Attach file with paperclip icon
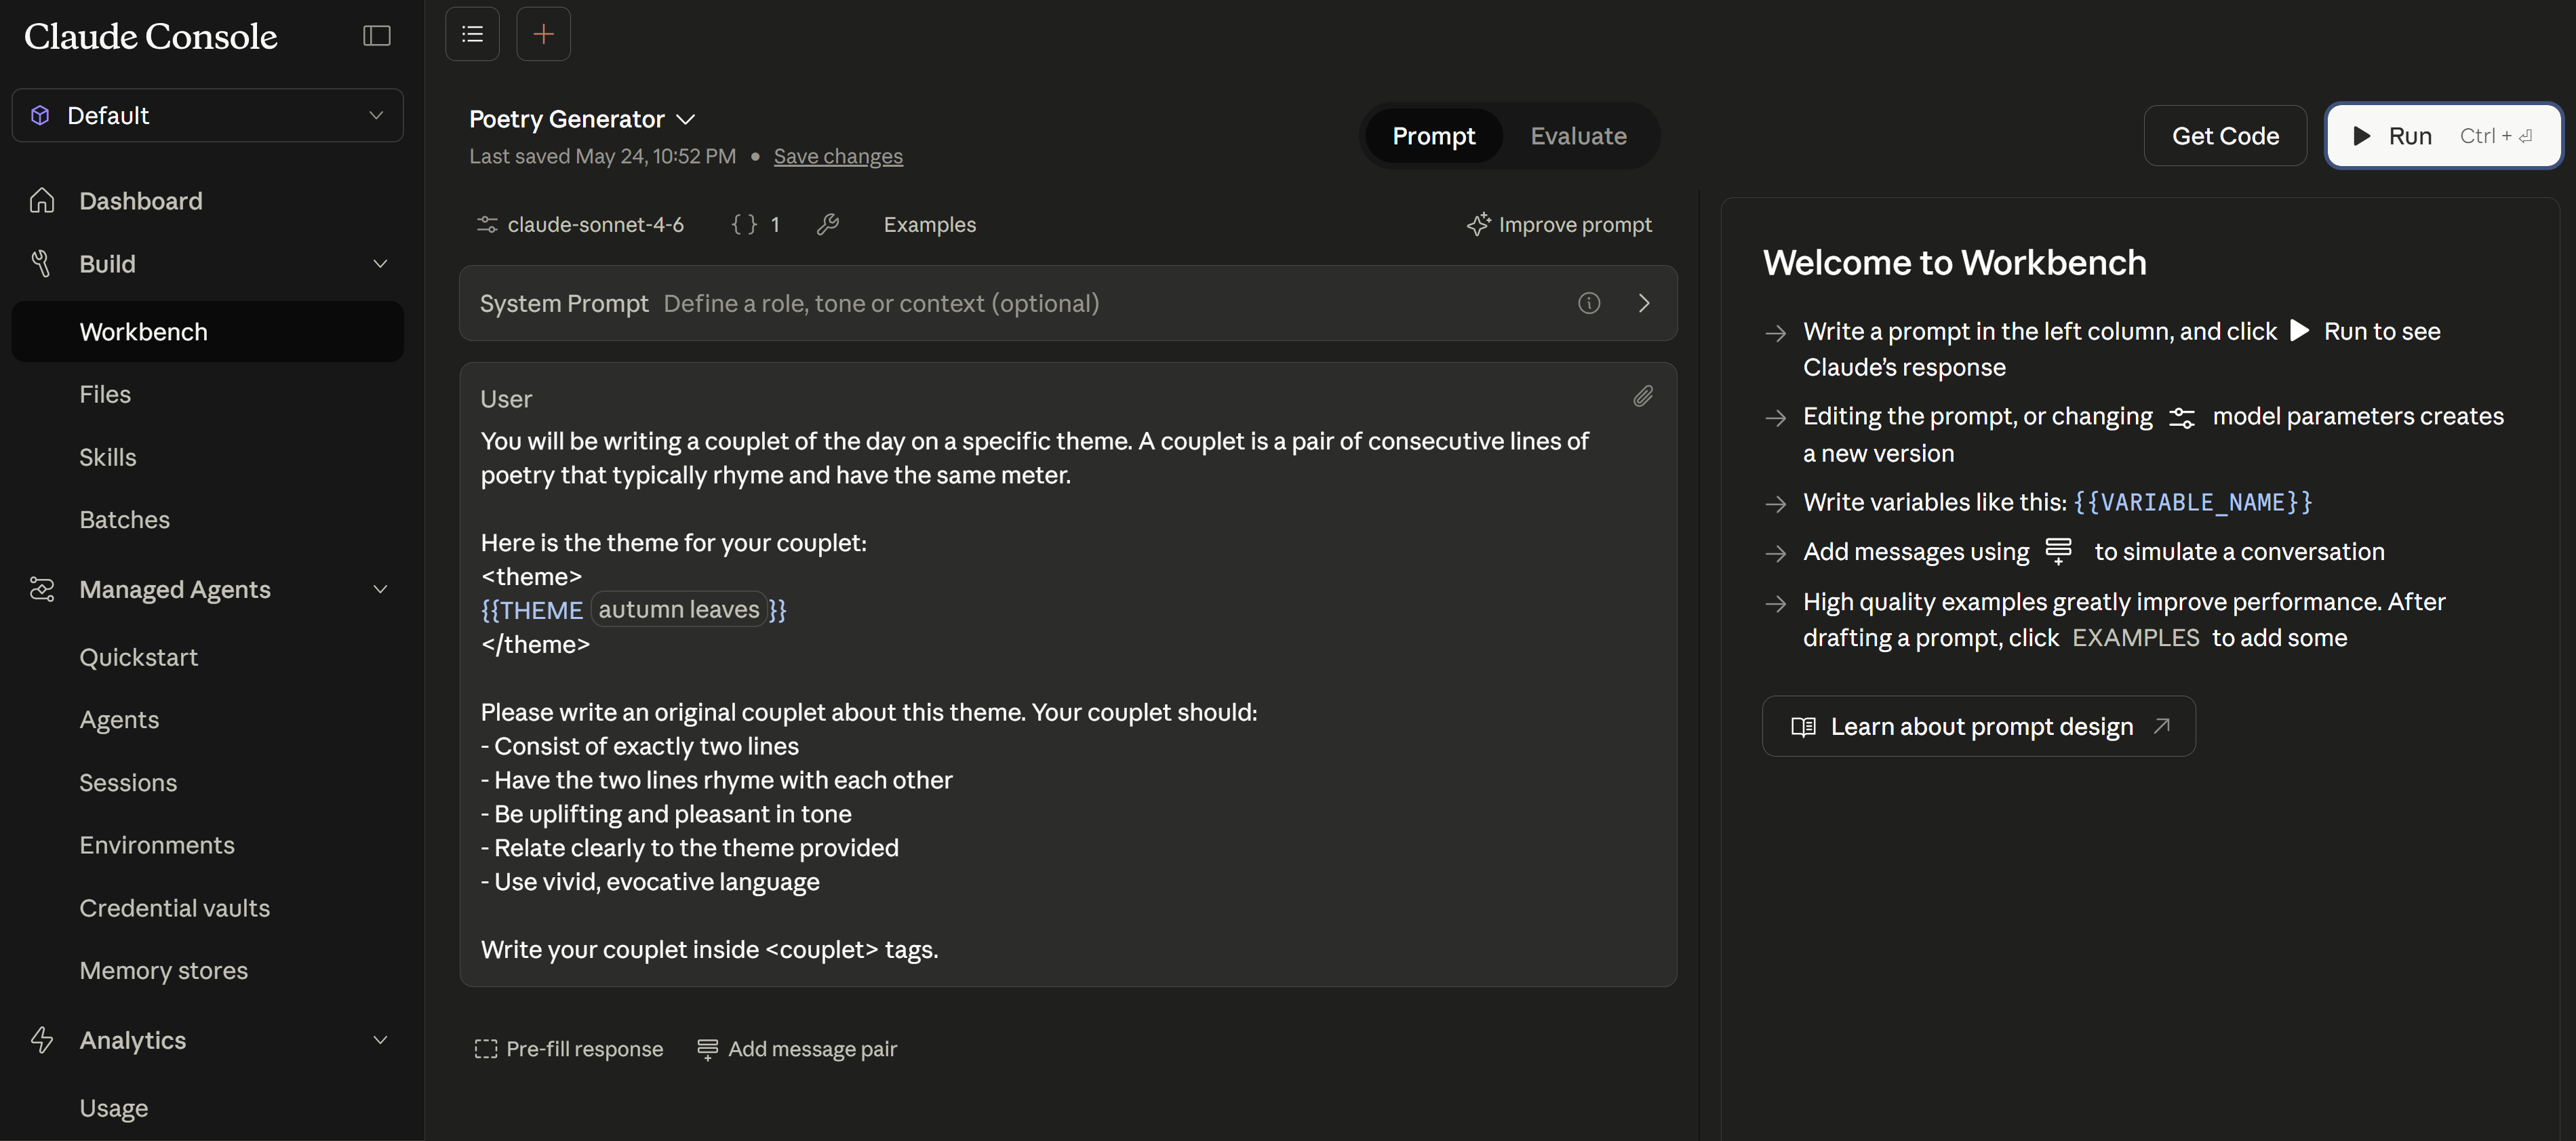 [1643, 397]
